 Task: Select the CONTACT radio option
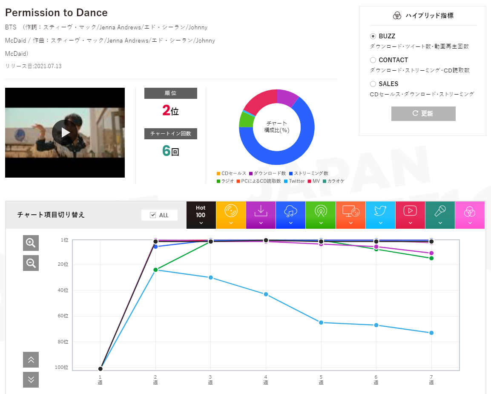click(x=373, y=60)
